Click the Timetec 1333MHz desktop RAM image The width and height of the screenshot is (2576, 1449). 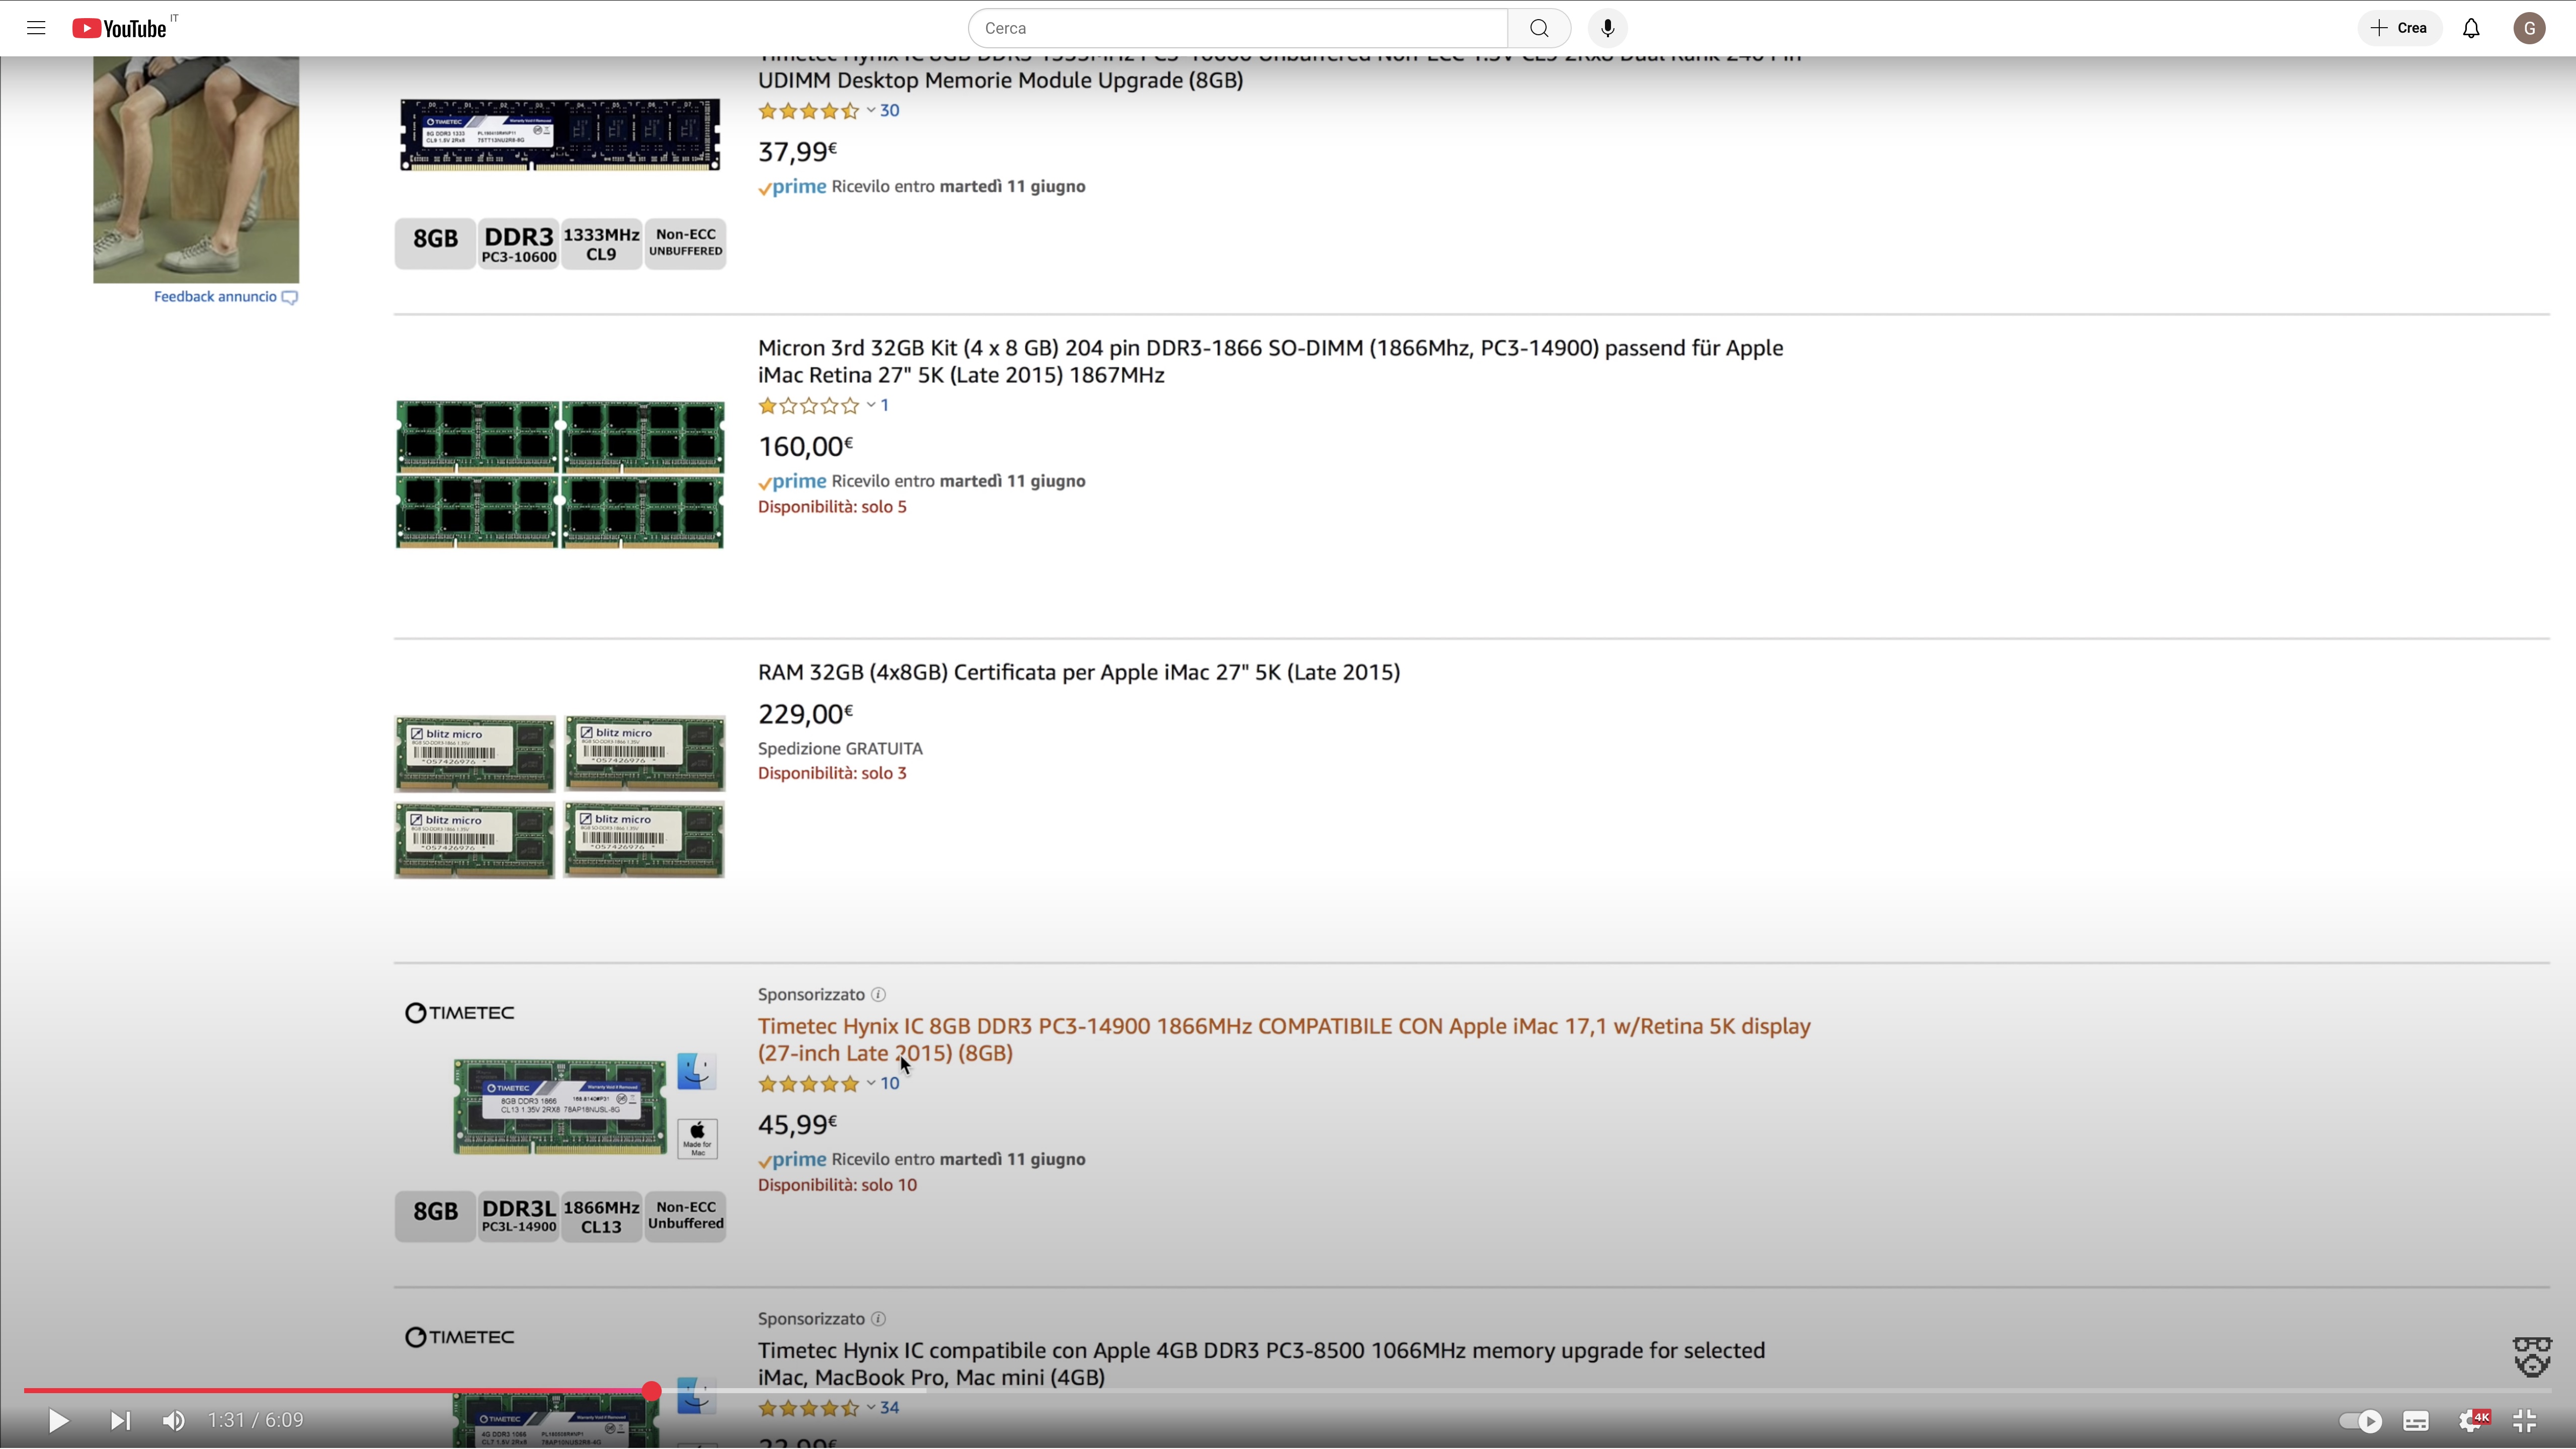(x=560, y=135)
